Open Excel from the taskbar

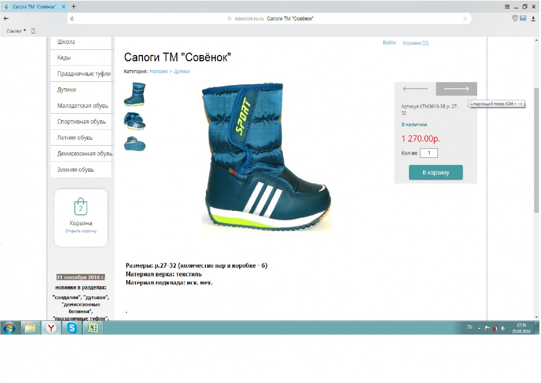coord(93,328)
